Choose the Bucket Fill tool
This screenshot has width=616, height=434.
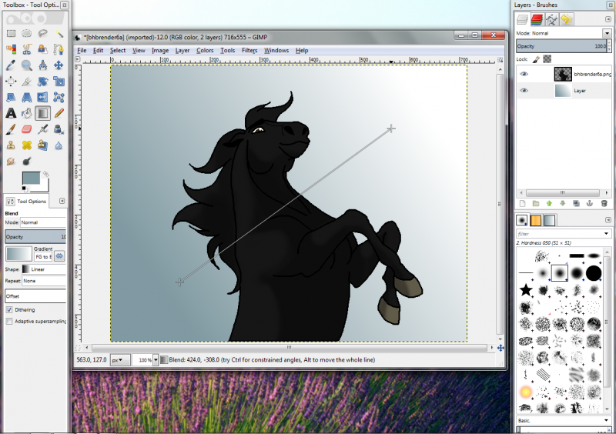(x=27, y=113)
